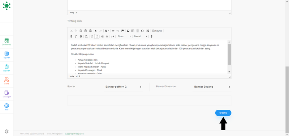This screenshot has width=289, height=136.
Task: Click the blue UPDATE button
Action: [223, 113]
